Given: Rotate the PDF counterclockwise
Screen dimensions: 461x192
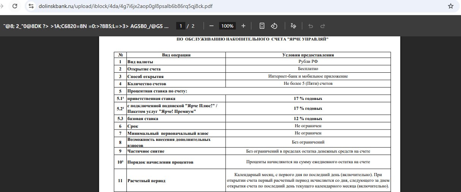Looking at the screenshot, I should click(274, 26).
